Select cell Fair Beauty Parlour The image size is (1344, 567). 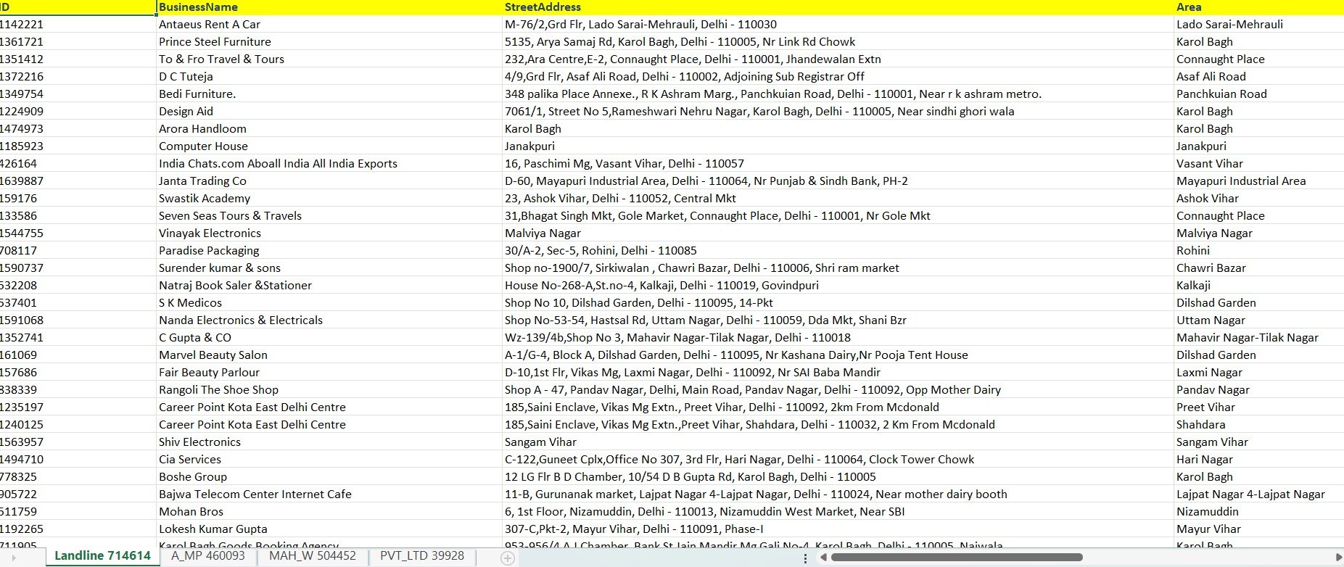329,372
